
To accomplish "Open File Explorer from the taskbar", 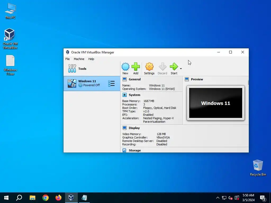I will coord(32,198).
